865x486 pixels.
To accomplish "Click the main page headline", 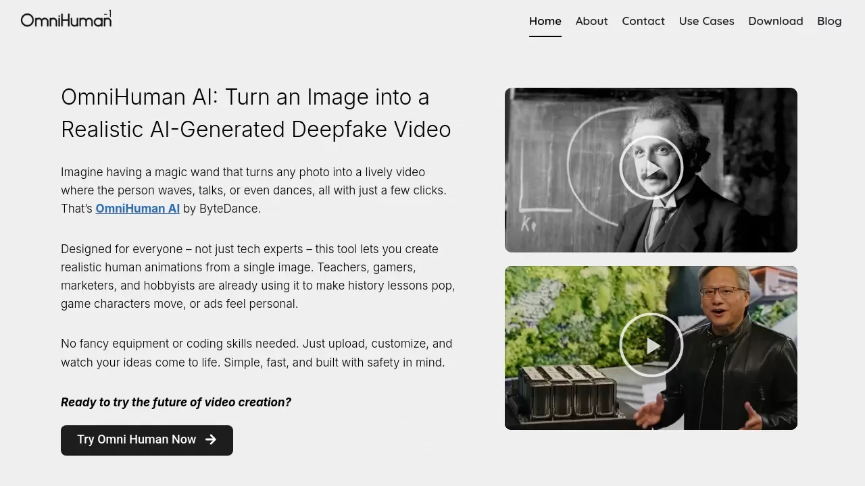I will 256,113.
